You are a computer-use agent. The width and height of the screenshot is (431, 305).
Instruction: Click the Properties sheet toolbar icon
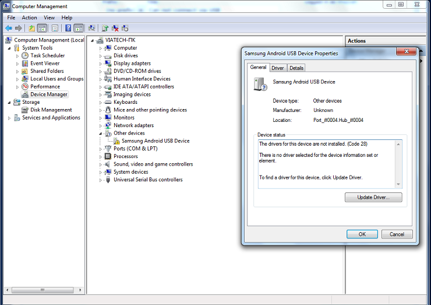(55, 28)
